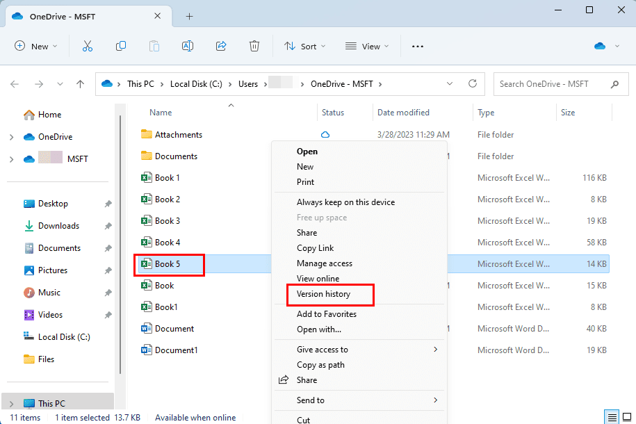Click the search magnifier icon
636x424 pixels.
(x=615, y=84)
